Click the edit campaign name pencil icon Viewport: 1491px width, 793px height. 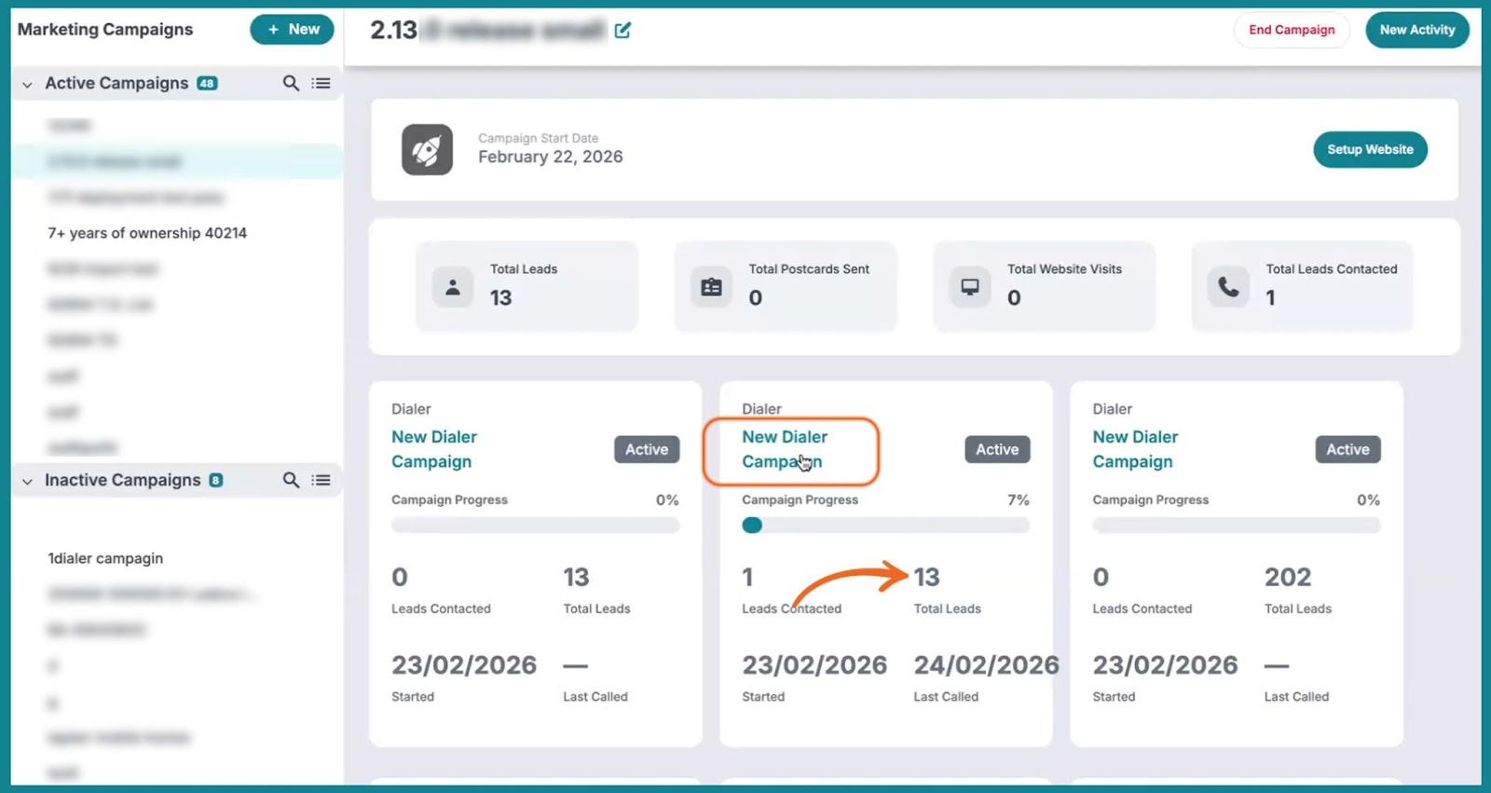[x=622, y=31]
